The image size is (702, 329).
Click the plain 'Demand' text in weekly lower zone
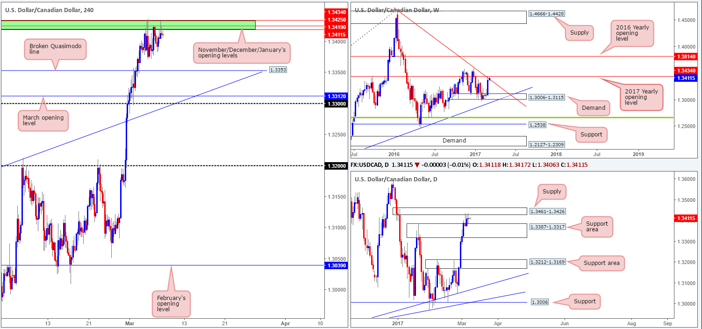click(454, 140)
